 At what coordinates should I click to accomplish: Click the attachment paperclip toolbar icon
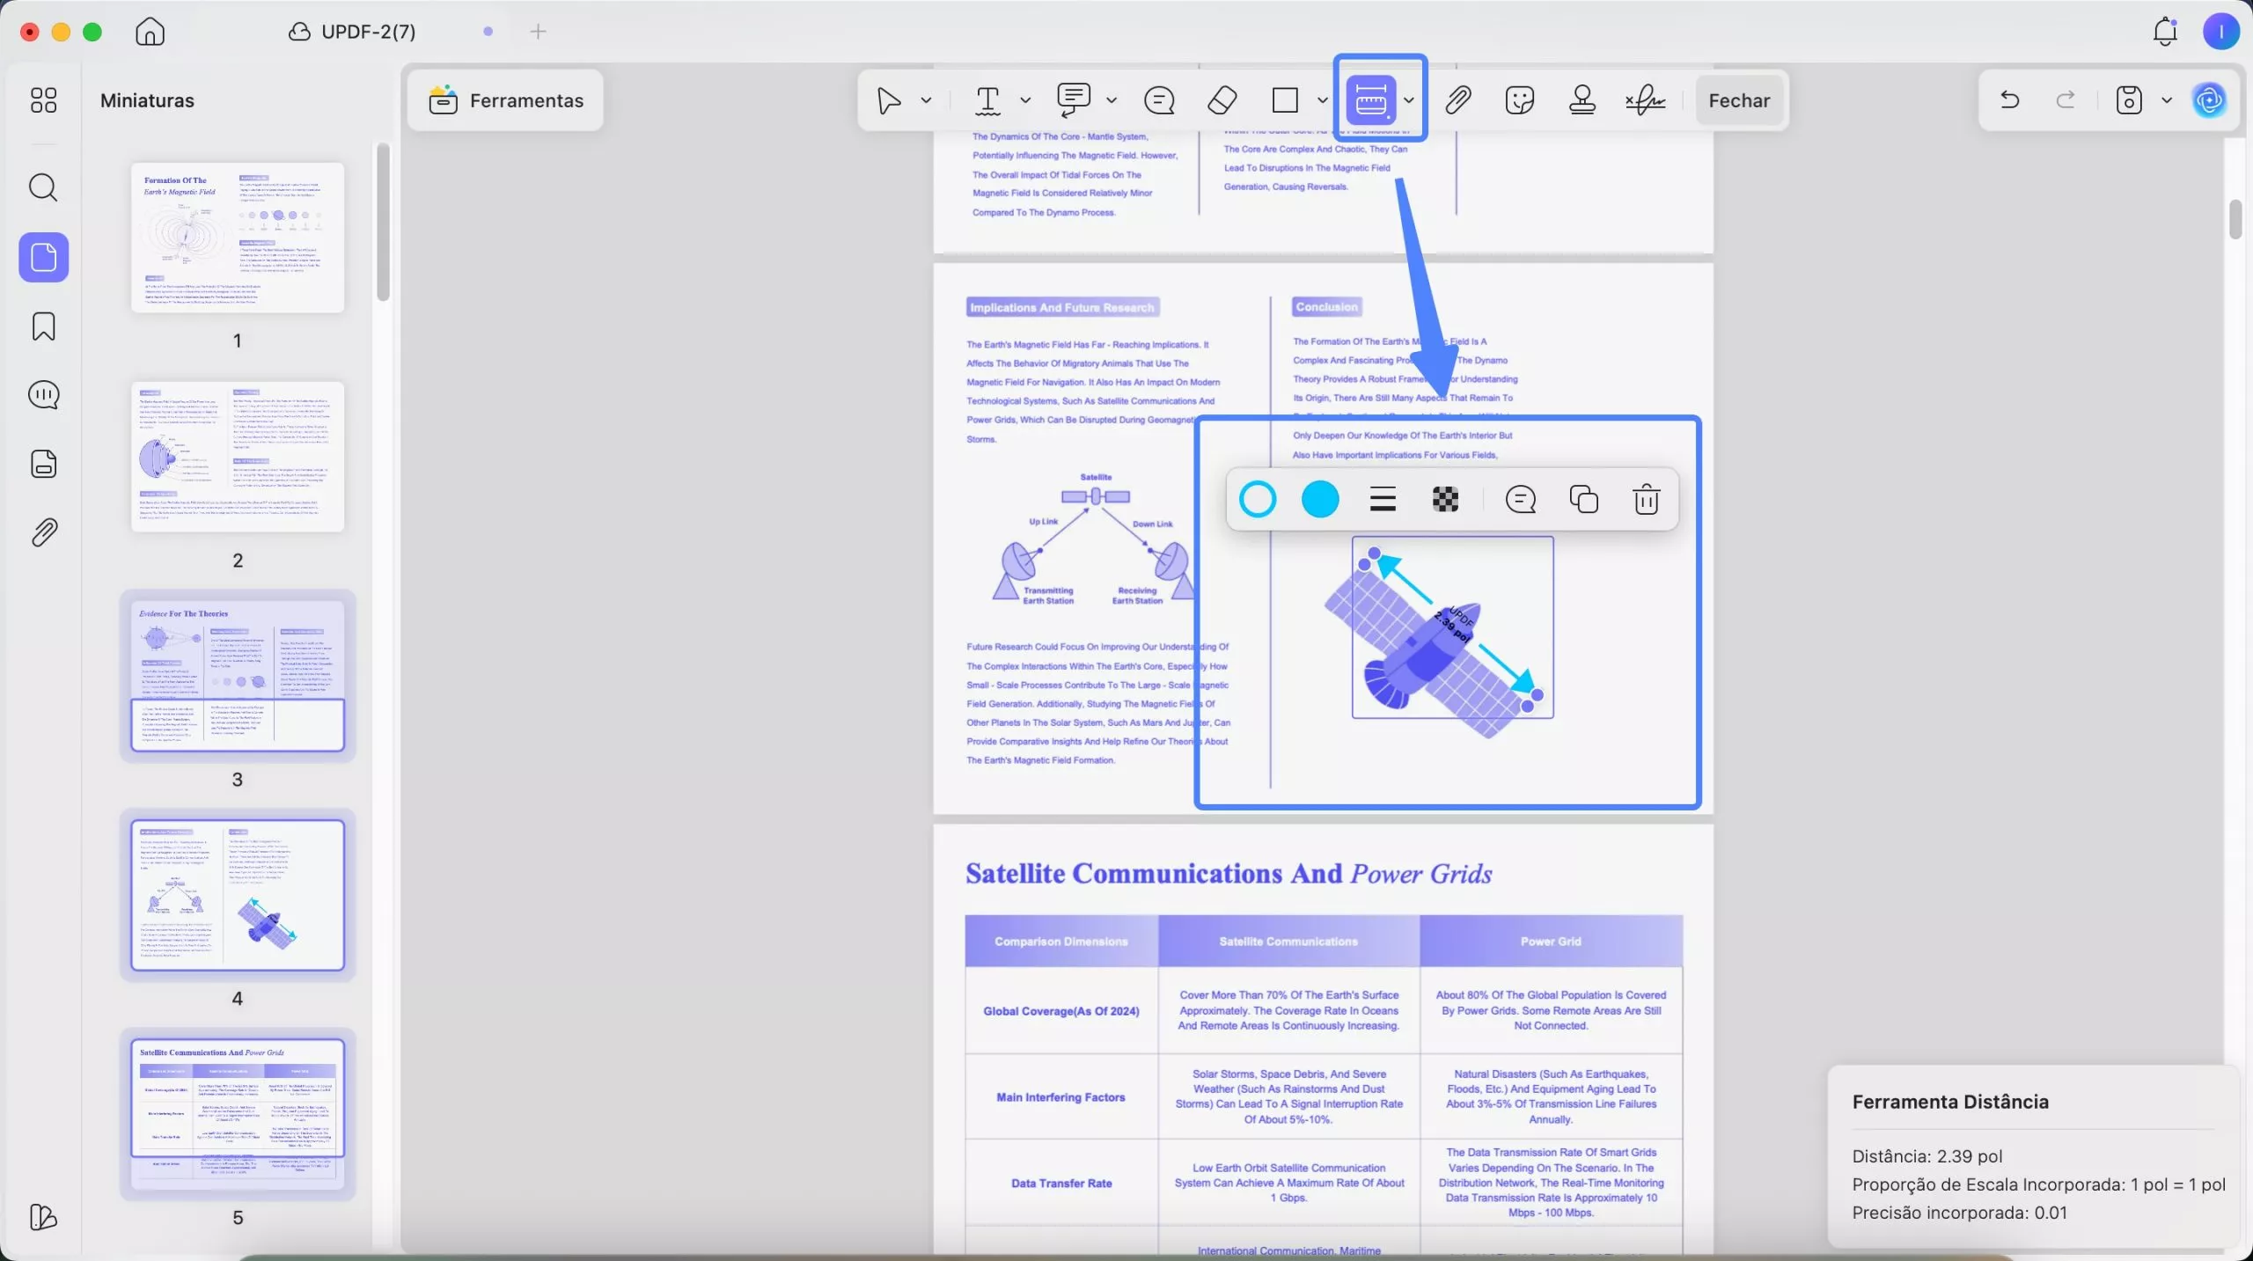coord(1457,100)
